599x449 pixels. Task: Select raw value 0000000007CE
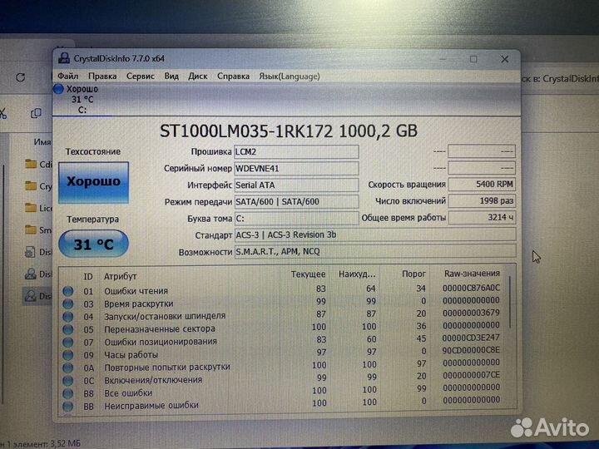(471, 375)
